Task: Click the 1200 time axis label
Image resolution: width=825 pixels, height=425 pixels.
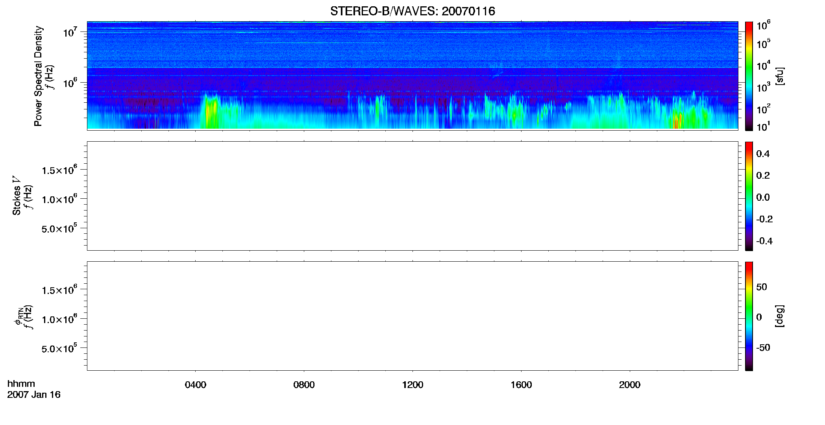Action: pyautogui.click(x=412, y=385)
